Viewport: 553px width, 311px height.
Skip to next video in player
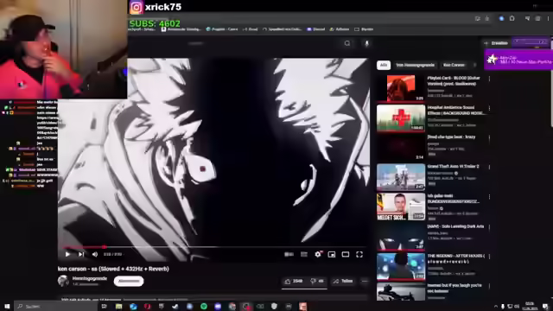click(x=81, y=254)
